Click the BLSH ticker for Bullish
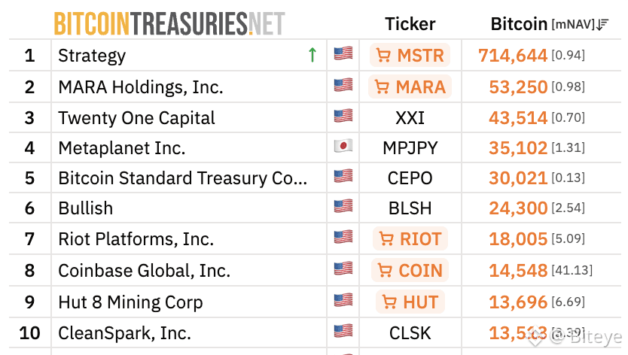 point(410,208)
